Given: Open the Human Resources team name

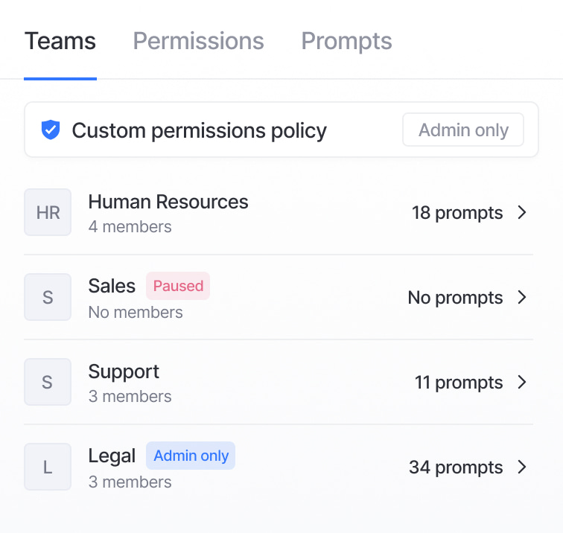Looking at the screenshot, I should (x=168, y=202).
